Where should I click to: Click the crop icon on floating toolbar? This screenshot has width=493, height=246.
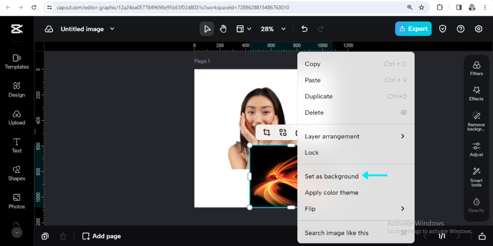(x=267, y=132)
